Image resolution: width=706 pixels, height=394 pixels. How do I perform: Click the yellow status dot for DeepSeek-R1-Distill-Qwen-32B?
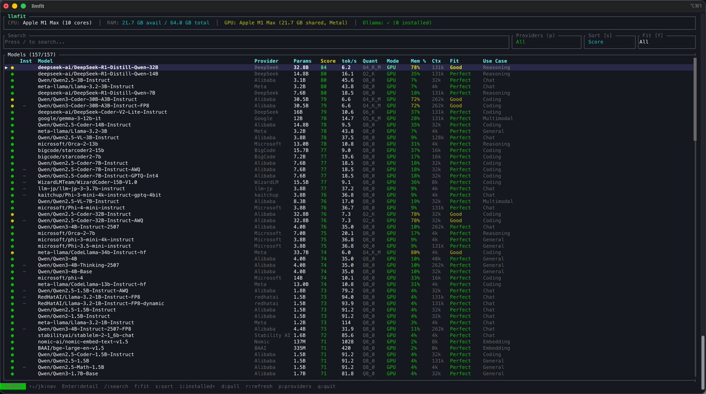point(12,68)
